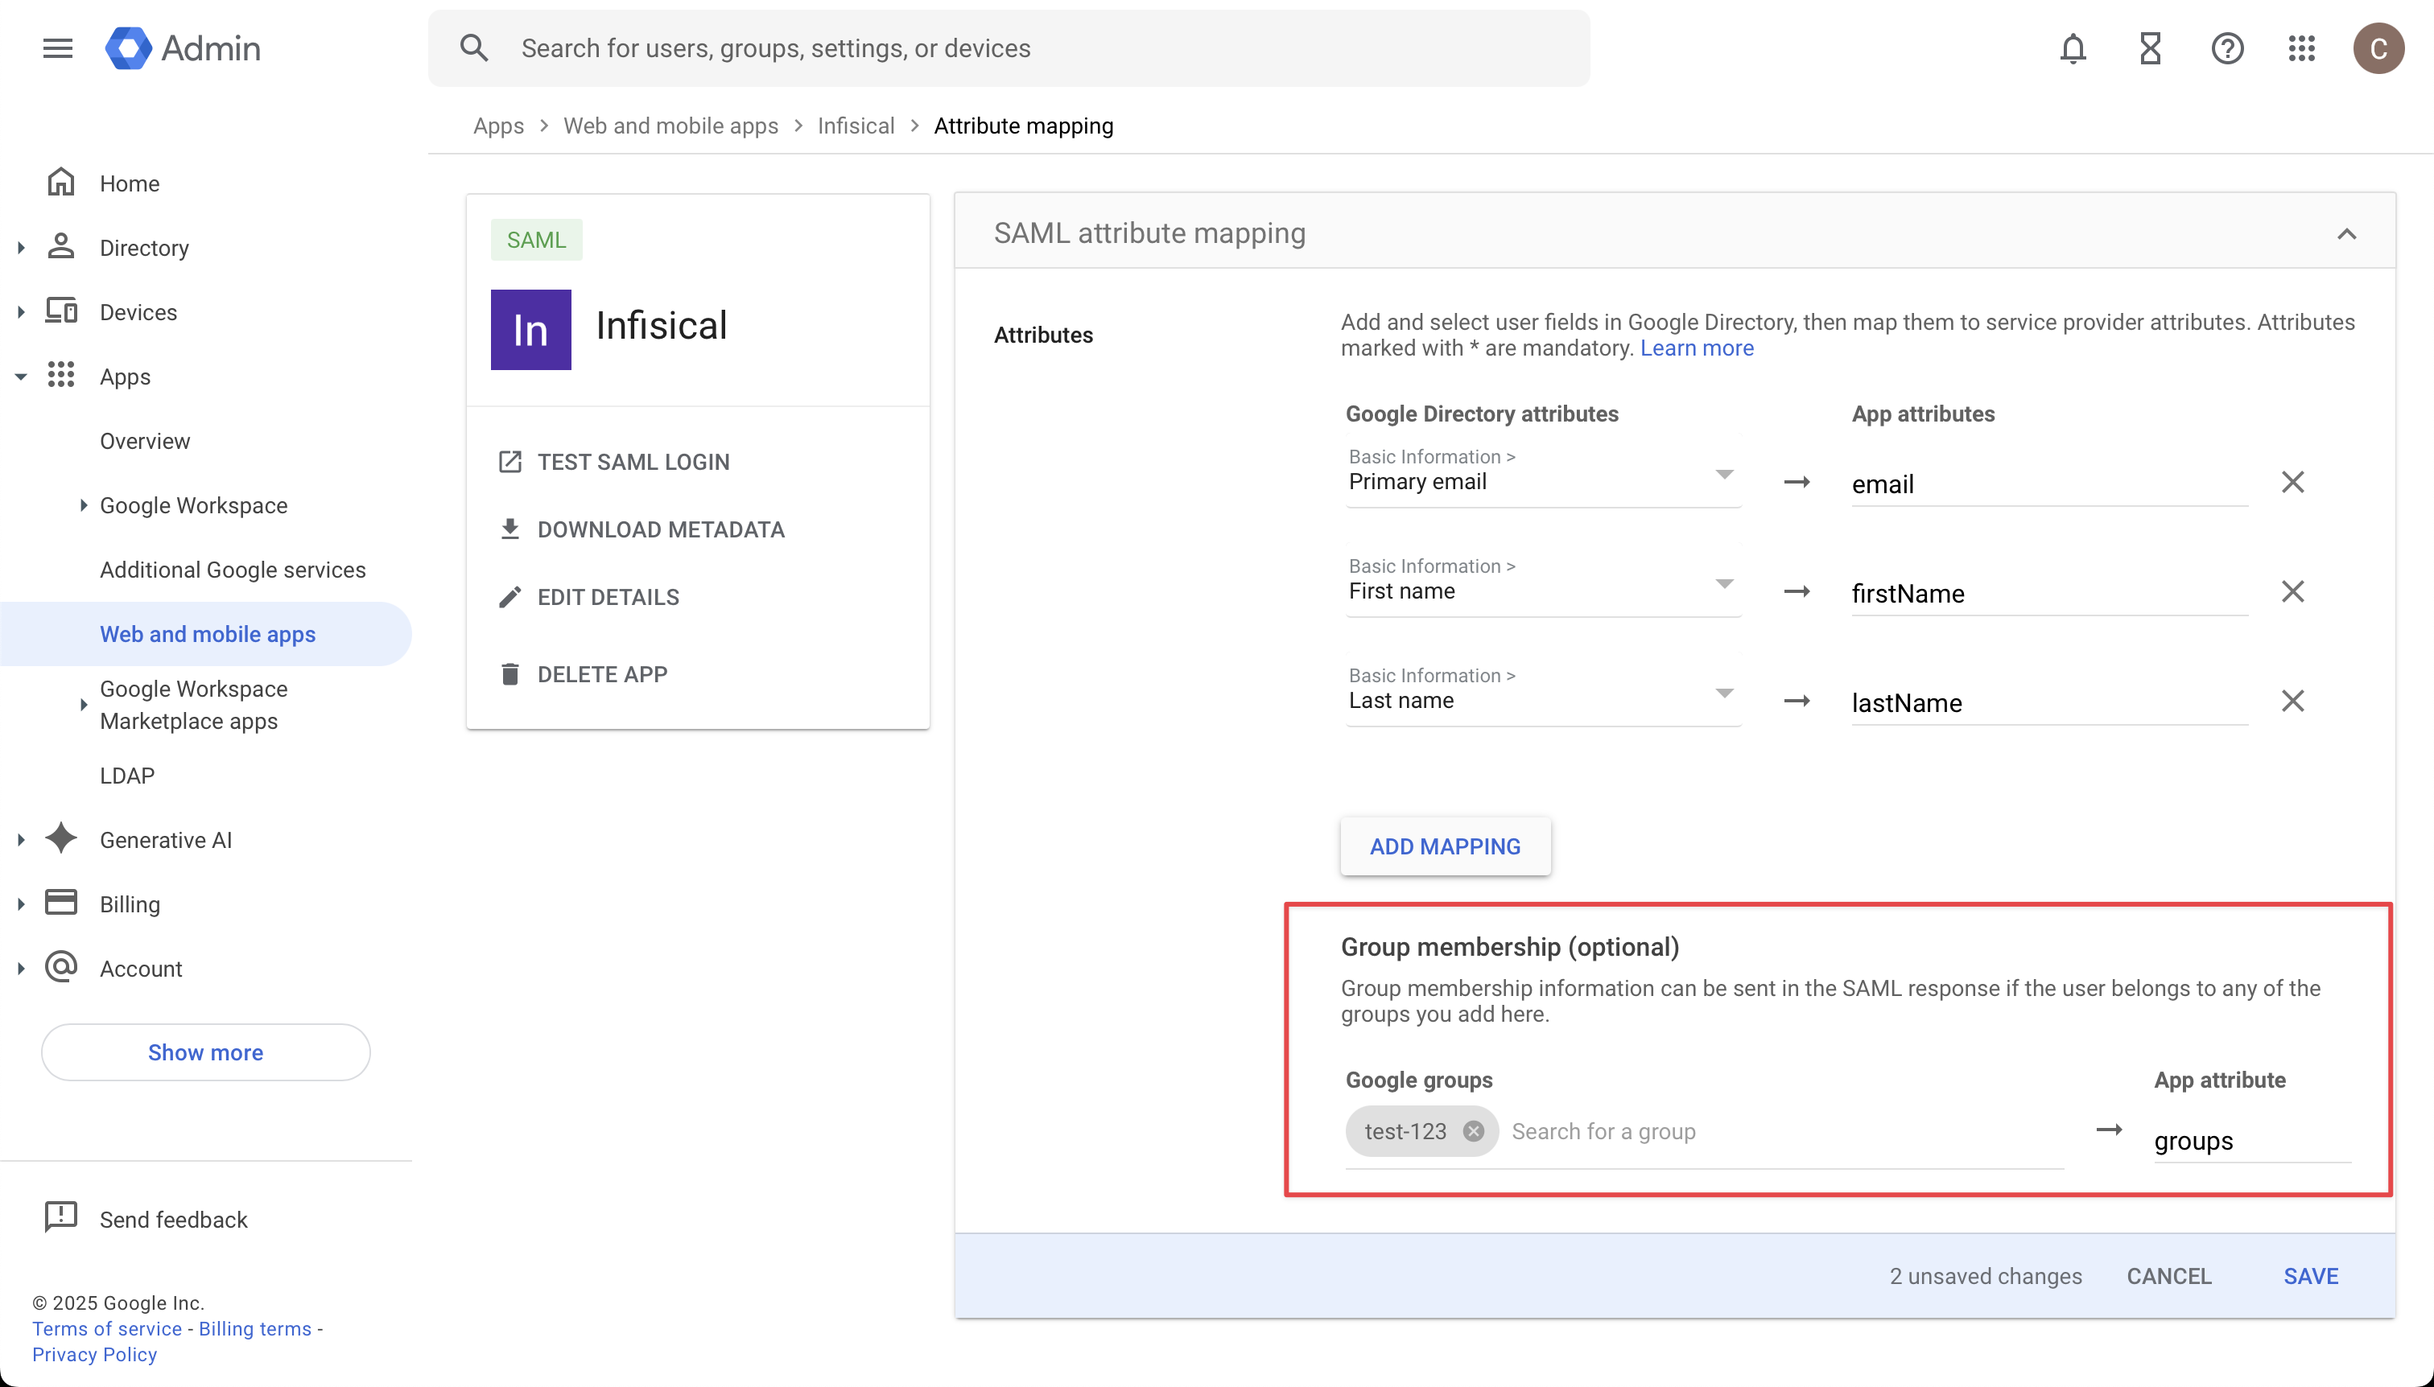Viewport: 2434px width, 1387px height.
Task: Click the Devices icon in sidebar
Action: [61, 311]
